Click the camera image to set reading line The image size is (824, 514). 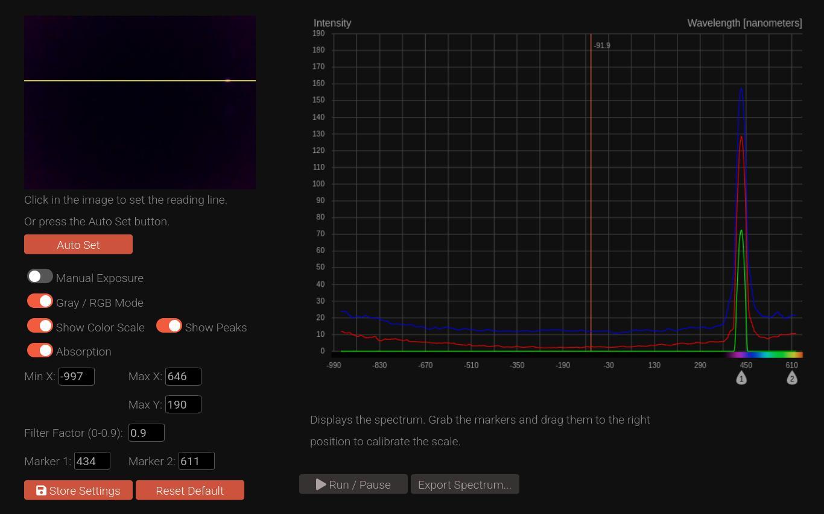[x=140, y=102]
